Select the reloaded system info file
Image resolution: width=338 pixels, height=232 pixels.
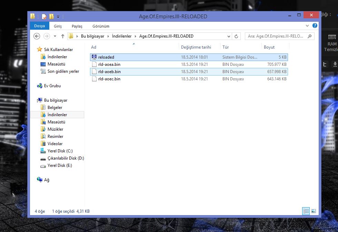(x=189, y=57)
